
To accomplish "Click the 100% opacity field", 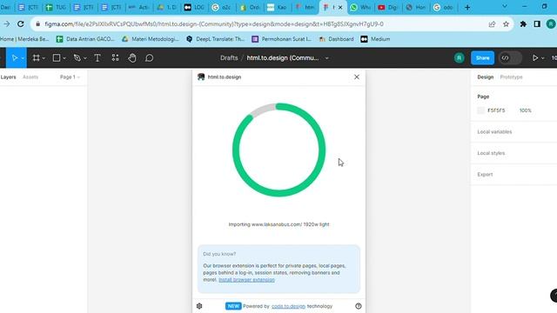I will coord(526,110).
